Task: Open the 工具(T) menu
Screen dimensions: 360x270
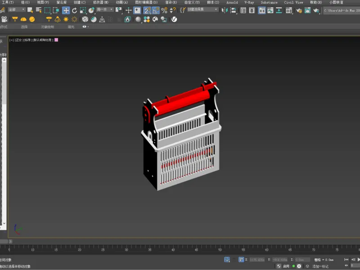Action: 8,2
